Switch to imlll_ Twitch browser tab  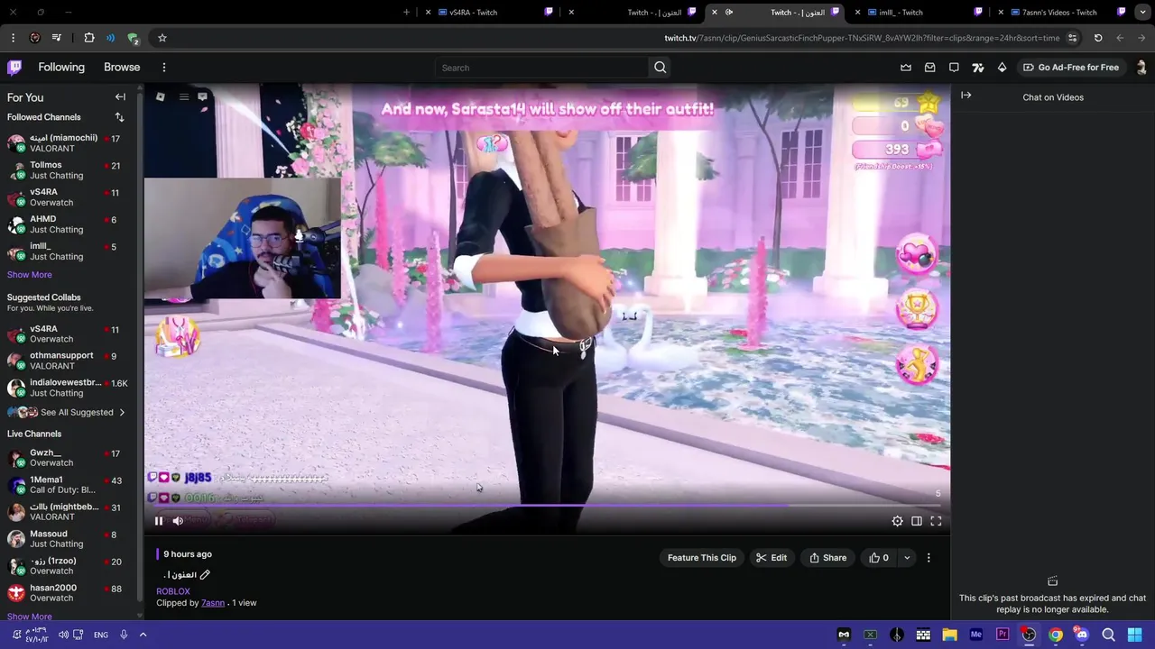coord(920,13)
